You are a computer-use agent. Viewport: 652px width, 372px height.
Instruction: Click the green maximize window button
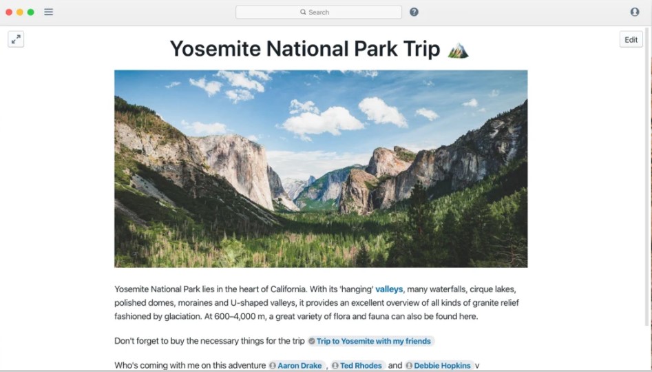(x=30, y=12)
